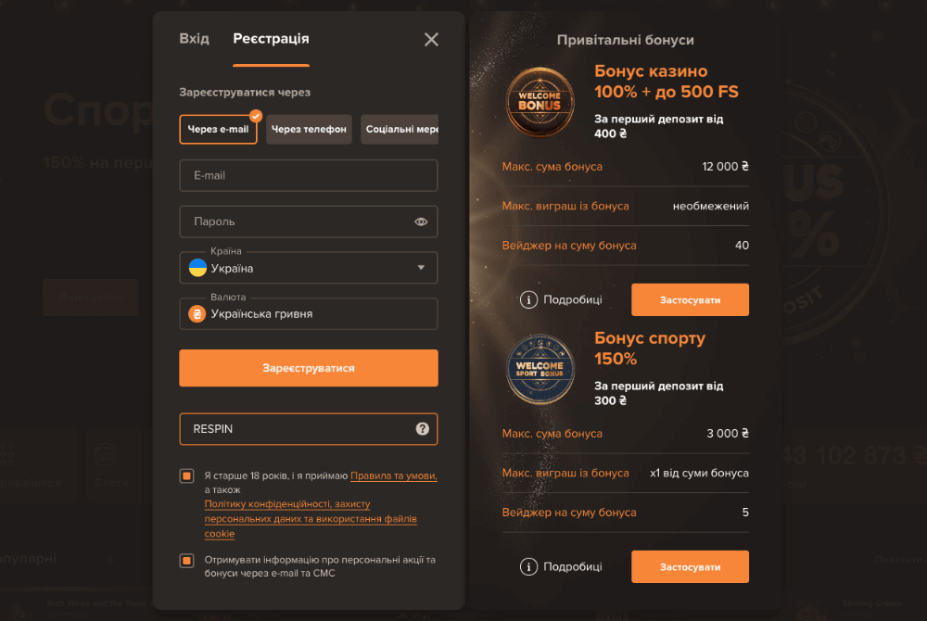Apply the casino bonus with Застосувати
927x621 pixels.
(690, 299)
